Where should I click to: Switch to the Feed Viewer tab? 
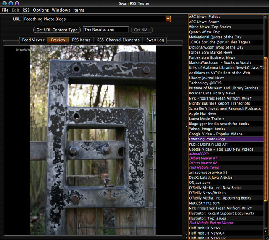pyautogui.click(x=33, y=40)
